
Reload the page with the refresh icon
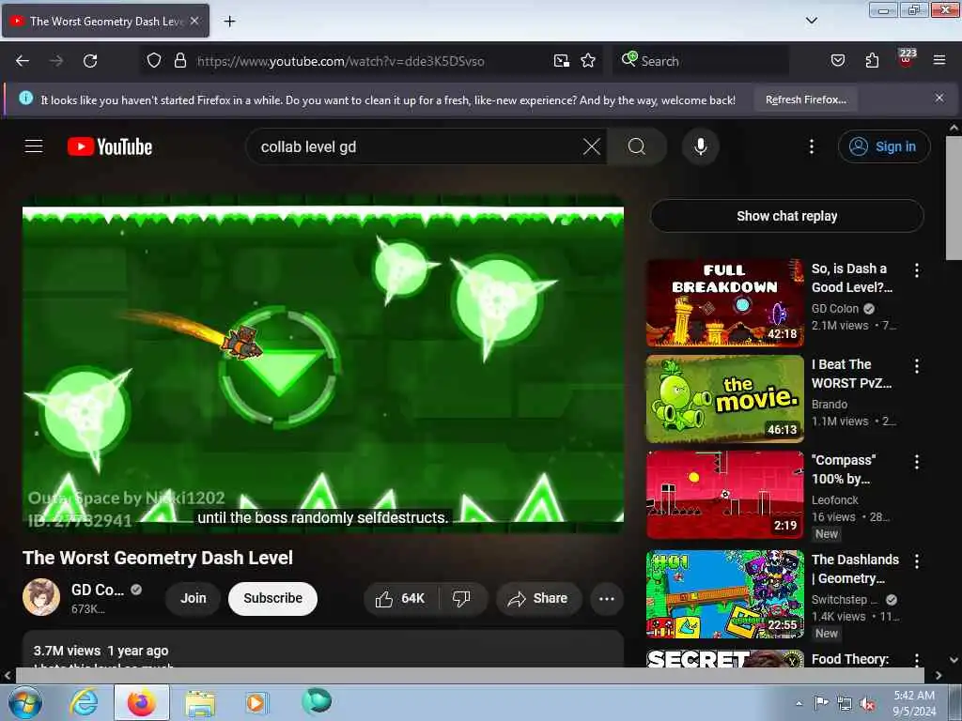(x=90, y=61)
